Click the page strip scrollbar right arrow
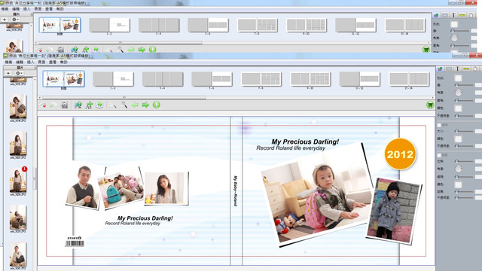Image resolution: width=482 pixels, height=271 pixels. [433, 98]
